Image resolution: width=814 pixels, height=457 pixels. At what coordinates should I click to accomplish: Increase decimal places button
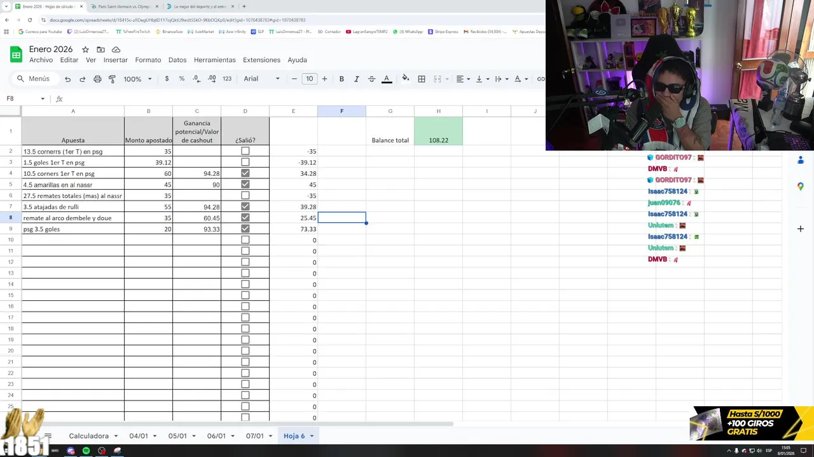[211, 79]
